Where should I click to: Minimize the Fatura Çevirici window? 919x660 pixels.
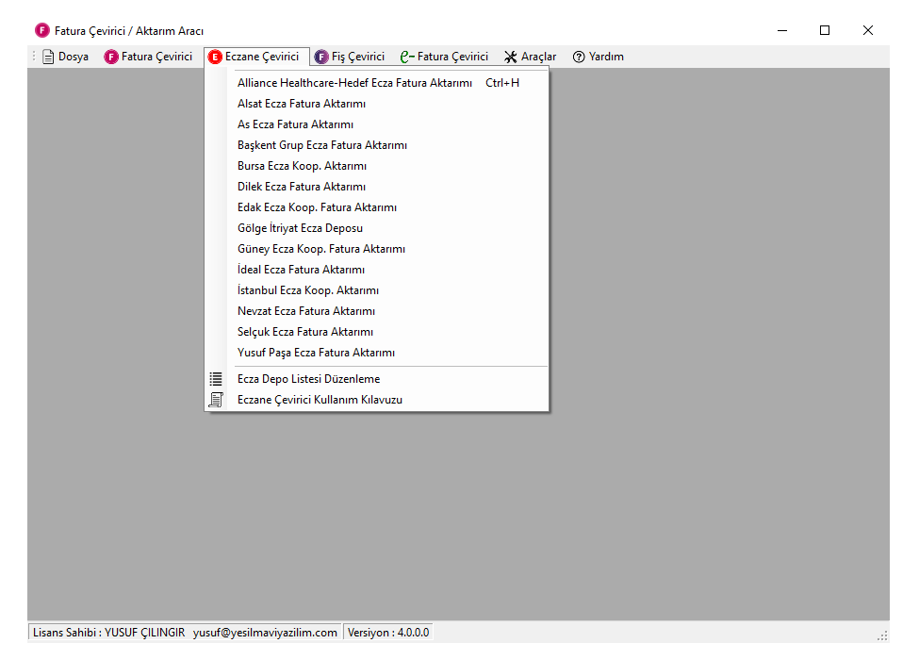click(x=782, y=30)
